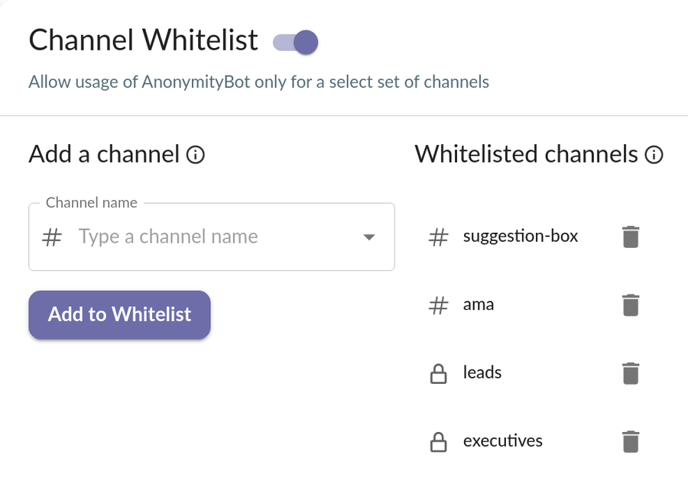Click the executives channel label

coord(502,440)
